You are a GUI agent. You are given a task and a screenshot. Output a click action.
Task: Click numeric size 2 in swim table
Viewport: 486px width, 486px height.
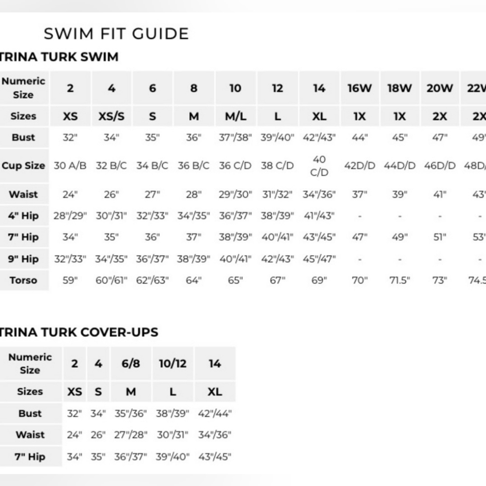click(70, 88)
